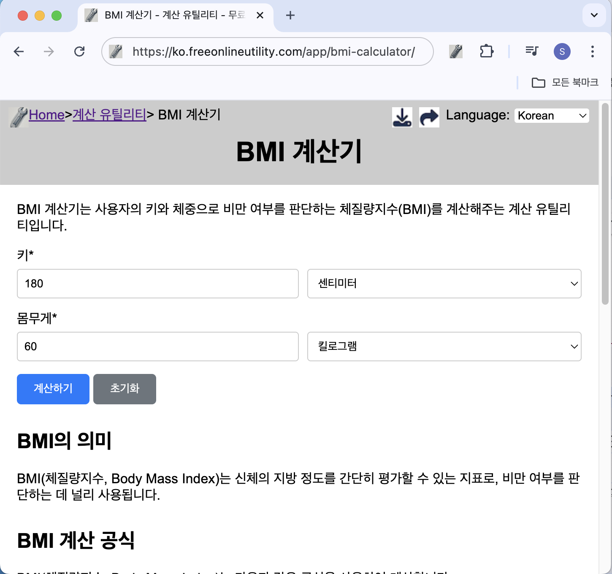The width and height of the screenshot is (612, 574).
Task: Open the browser extensions puzzle menu
Action: coord(487,51)
